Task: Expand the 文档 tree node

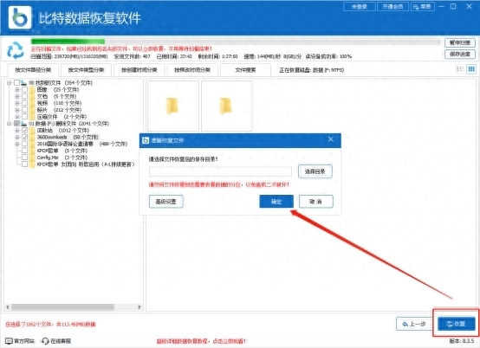Action: pos(17,96)
